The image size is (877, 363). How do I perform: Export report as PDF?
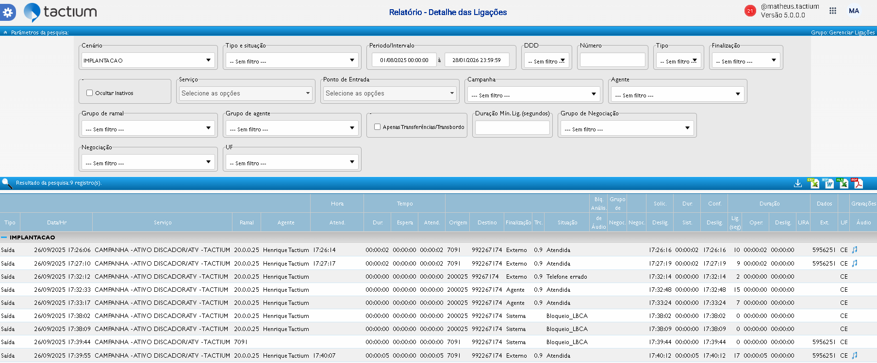[x=858, y=183]
